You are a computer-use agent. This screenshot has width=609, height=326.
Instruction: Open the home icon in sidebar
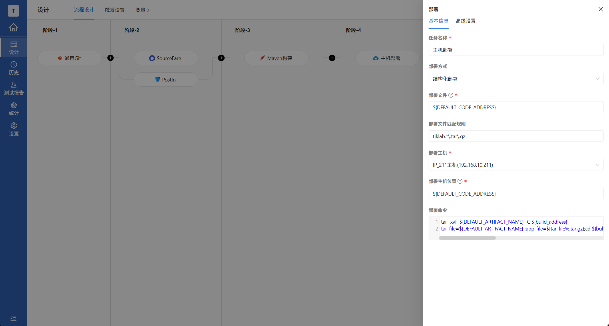tap(13, 27)
